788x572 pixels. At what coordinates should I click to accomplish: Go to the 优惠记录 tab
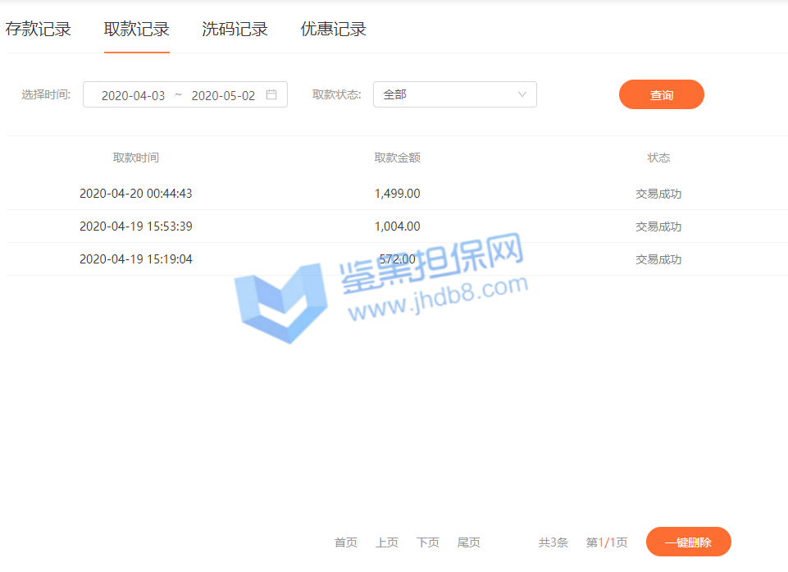(333, 30)
